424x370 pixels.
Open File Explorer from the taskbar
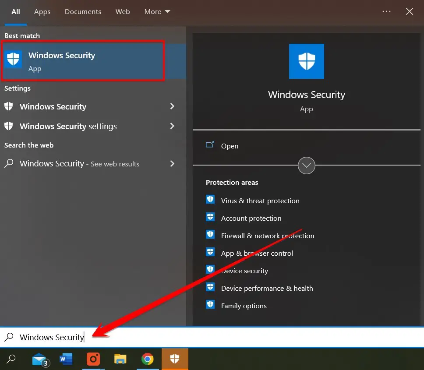(120, 359)
